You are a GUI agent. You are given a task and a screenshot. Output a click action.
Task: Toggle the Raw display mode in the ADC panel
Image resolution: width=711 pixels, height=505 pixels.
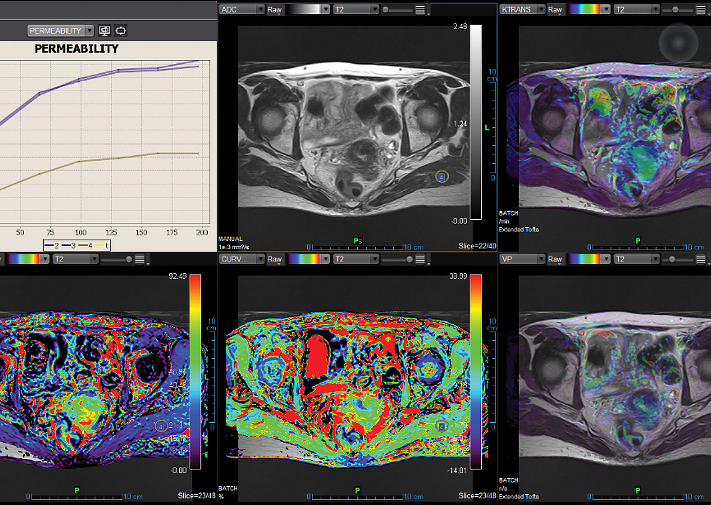click(275, 10)
